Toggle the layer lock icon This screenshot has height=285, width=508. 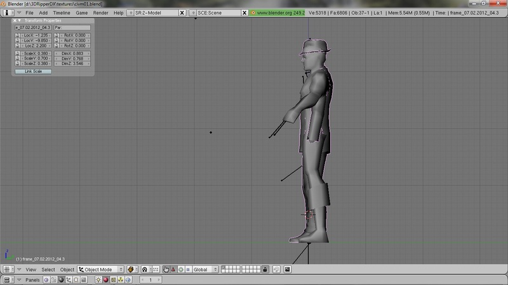[x=265, y=269]
